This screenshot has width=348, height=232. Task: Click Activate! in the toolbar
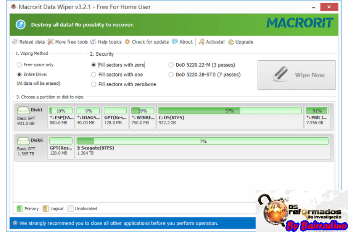click(211, 42)
